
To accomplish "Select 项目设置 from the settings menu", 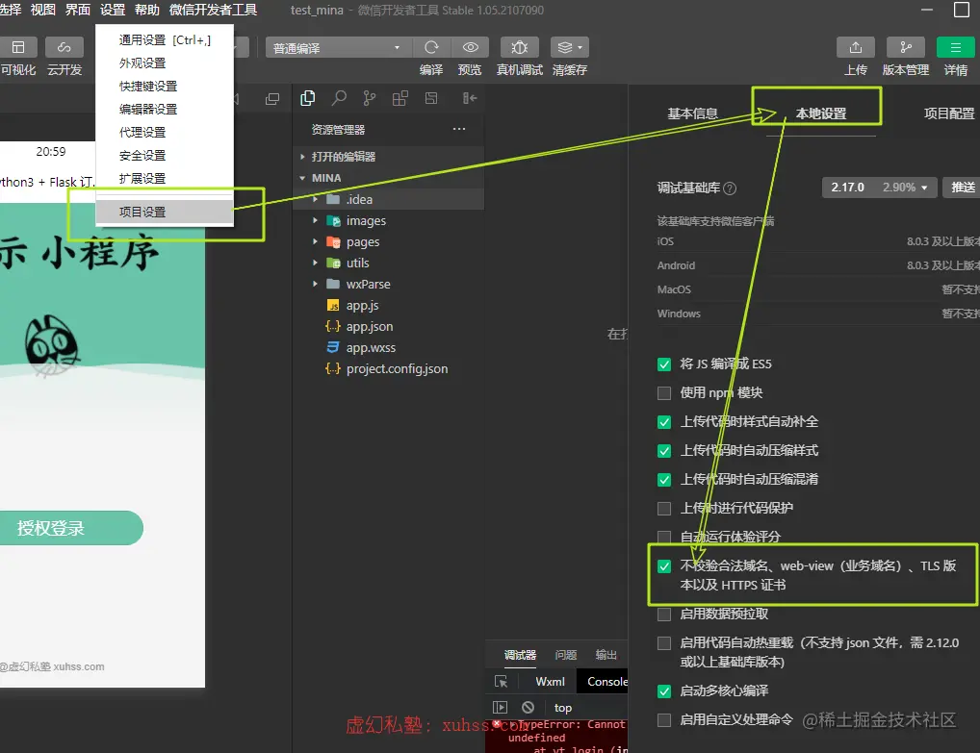I will (x=165, y=212).
